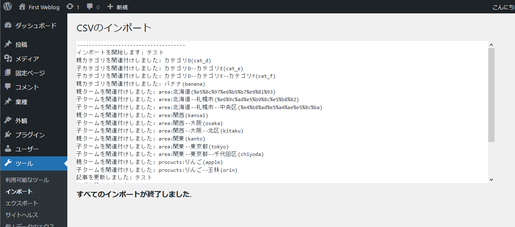
Task: Click the log line ending with 北区(kitaku)
Action: click(160, 131)
